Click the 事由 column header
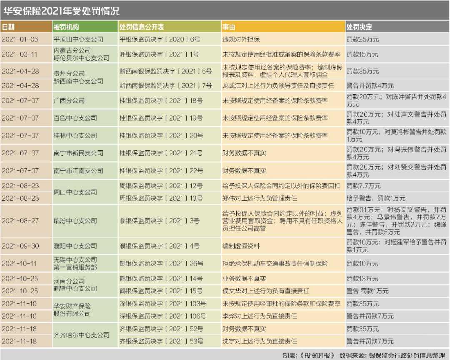 (x=283, y=27)
